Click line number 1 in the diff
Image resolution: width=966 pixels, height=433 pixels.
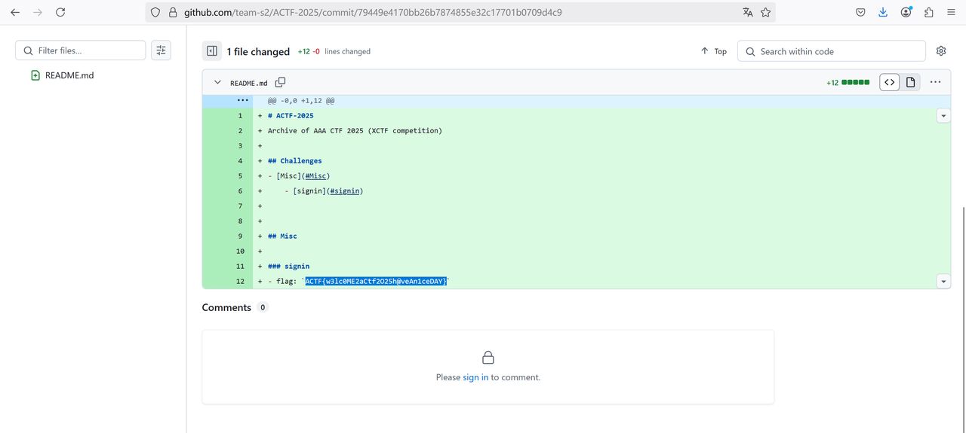[240, 115]
